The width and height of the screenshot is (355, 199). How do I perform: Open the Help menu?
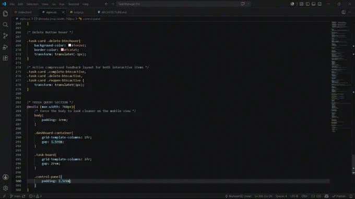coord(86,4)
